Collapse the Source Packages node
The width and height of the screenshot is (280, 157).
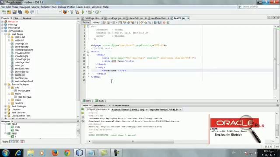pos(6,84)
